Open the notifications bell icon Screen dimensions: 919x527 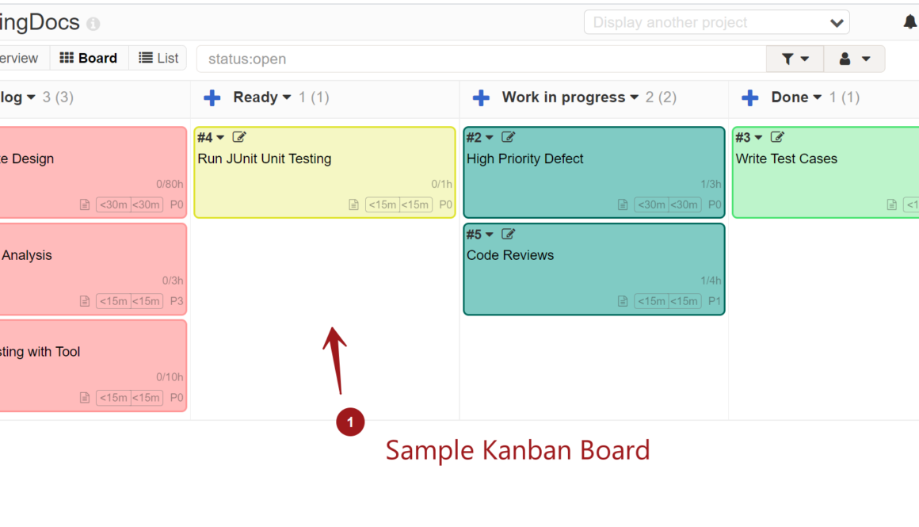909,22
